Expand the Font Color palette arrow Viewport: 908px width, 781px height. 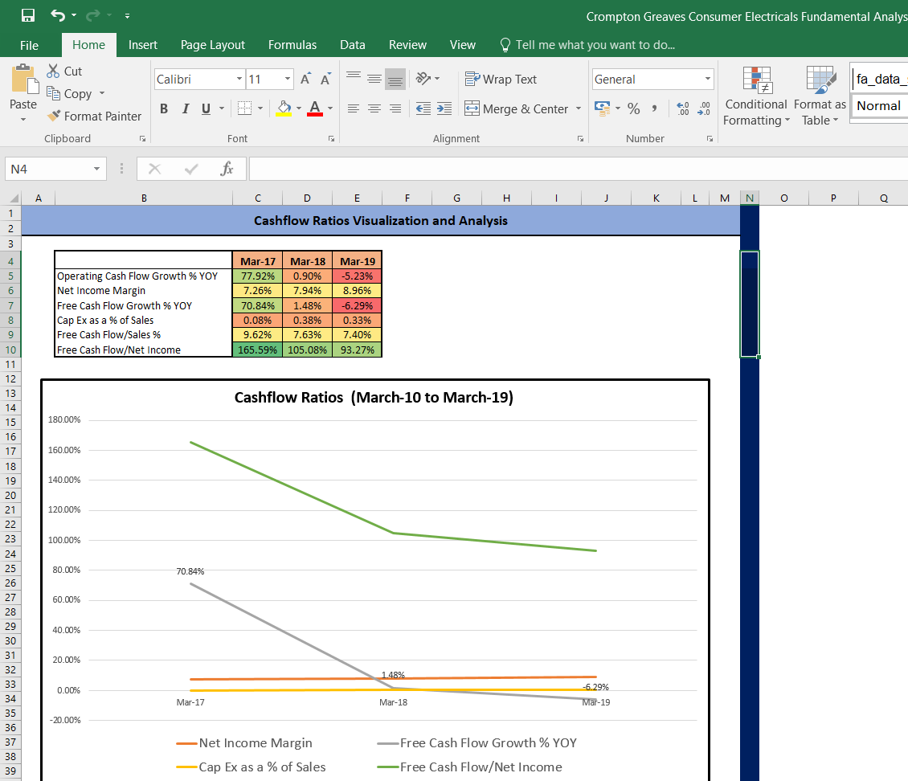click(x=330, y=108)
